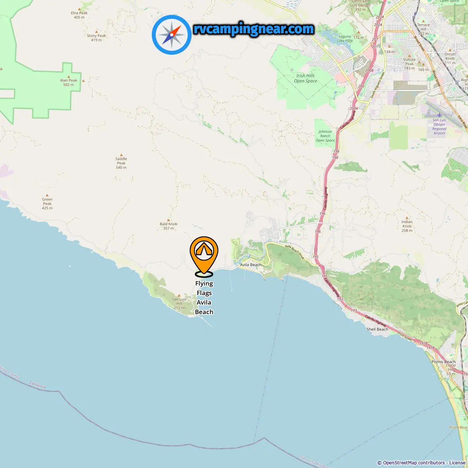Open the License link
The image size is (468, 468).
457,463
